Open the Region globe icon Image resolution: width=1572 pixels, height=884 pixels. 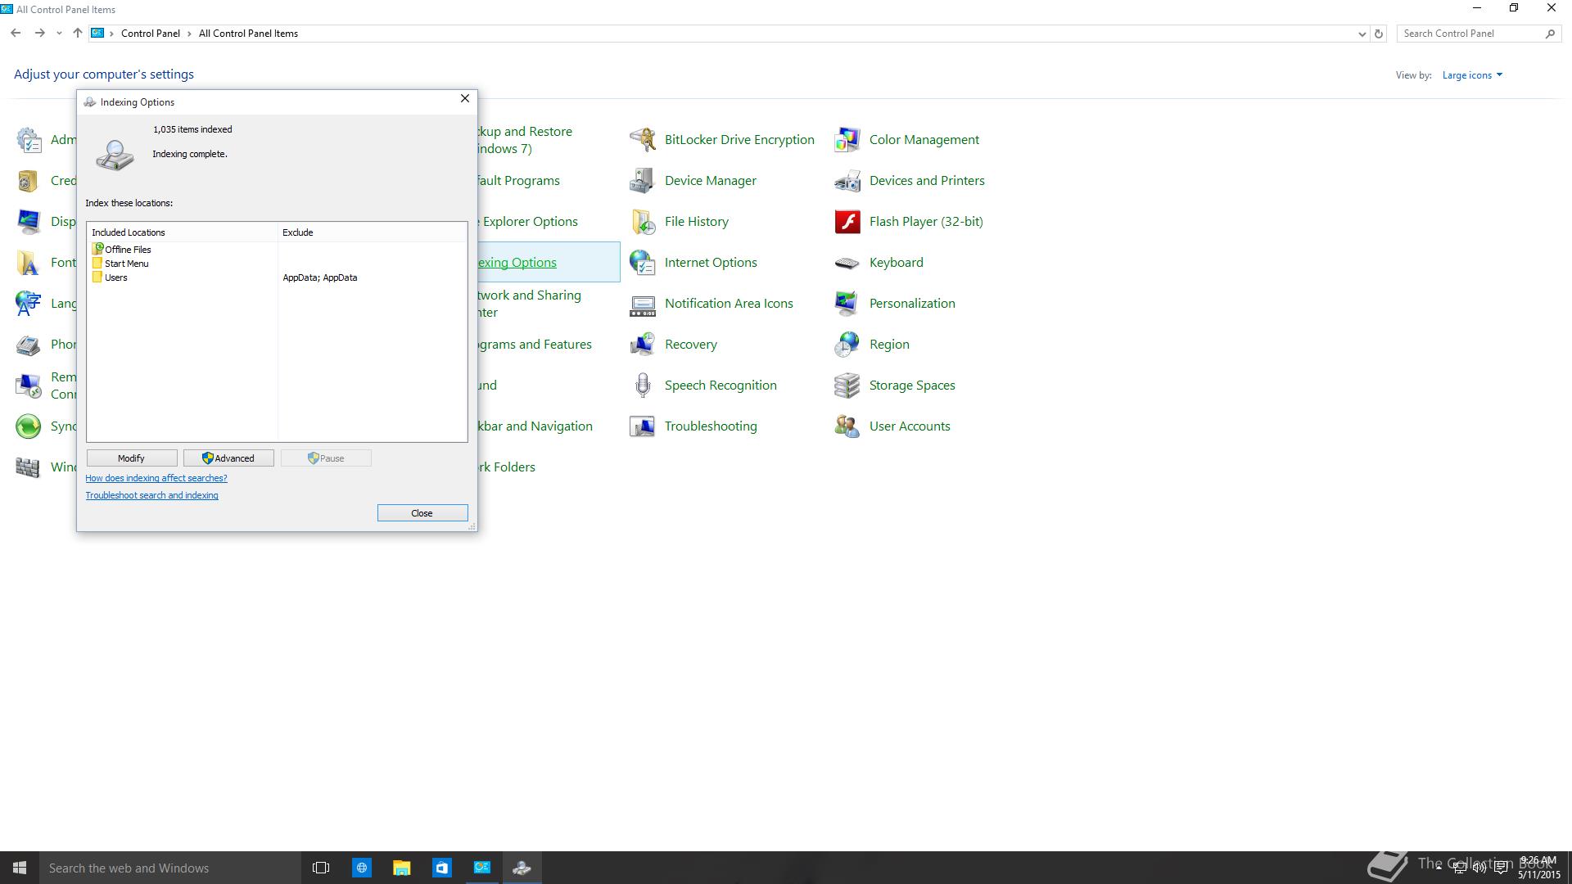(x=847, y=345)
